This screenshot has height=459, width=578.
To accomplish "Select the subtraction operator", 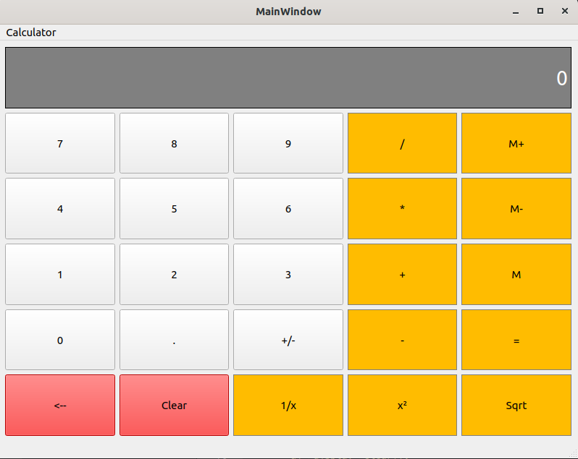I will pyautogui.click(x=402, y=340).
